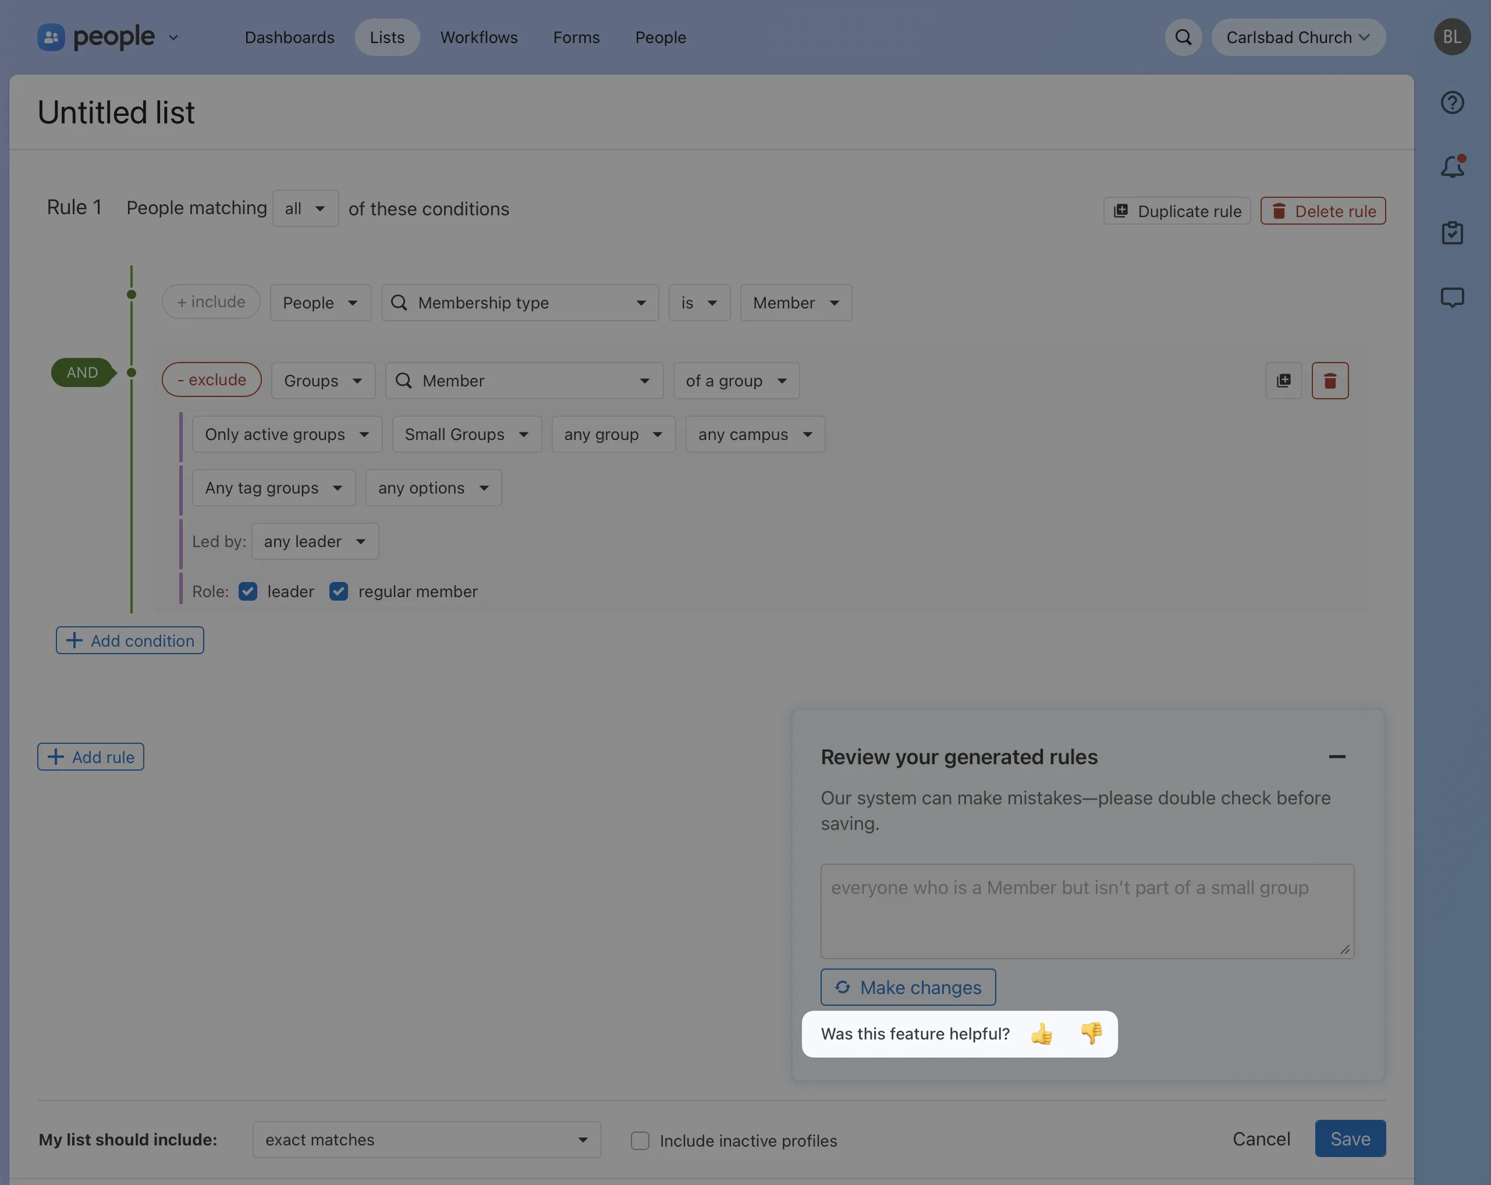Screen dimensions: 1491x1185
Task: Open the 'all' conditions dropdown
Action: pyautogui.click(x=305, y=208)
